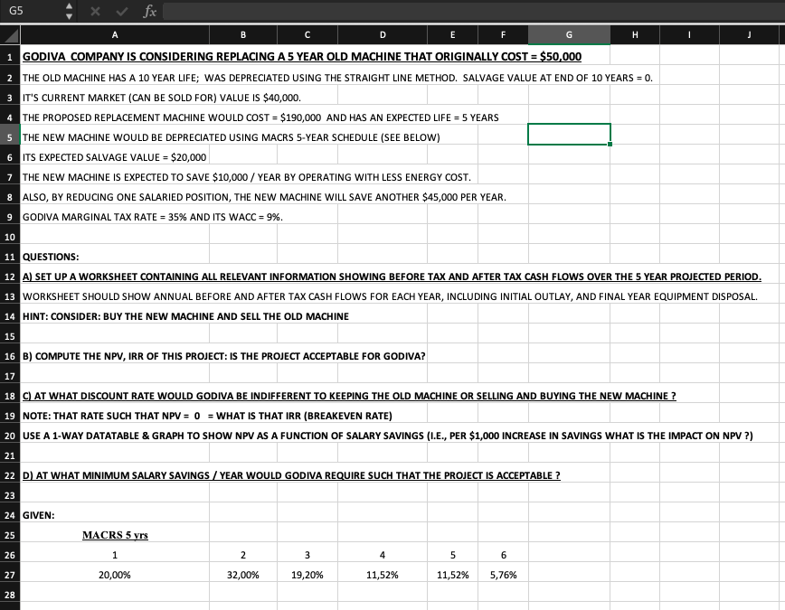Select row header 27
Screen dimensions: 785x610
7,574
